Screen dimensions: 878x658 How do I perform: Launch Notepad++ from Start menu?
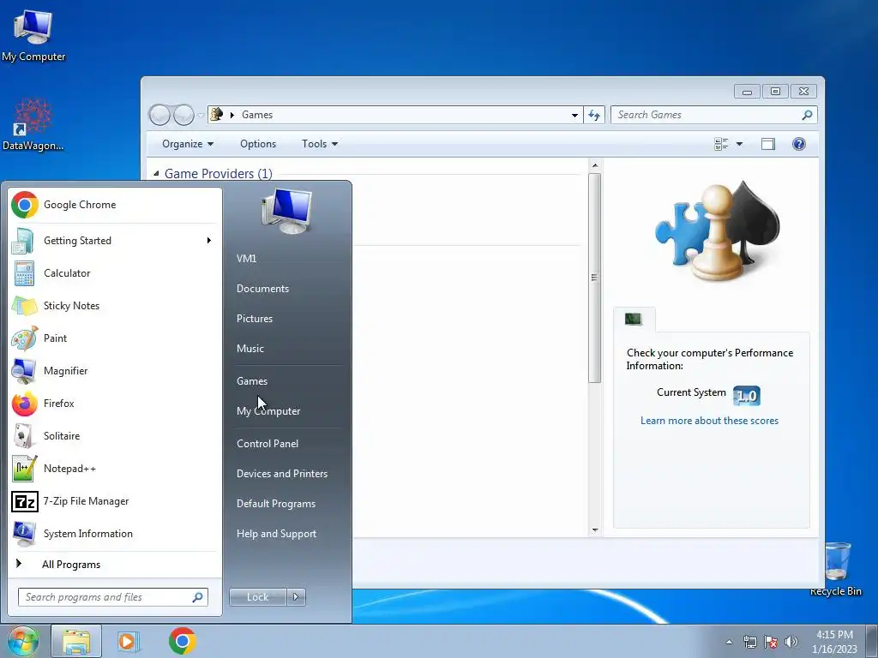[x=114, y=469]
